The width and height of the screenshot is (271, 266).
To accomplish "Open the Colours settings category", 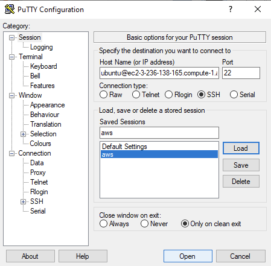I will click(x=40, y=144).
